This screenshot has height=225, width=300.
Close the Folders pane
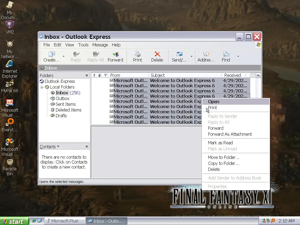(x=87, y=76)
